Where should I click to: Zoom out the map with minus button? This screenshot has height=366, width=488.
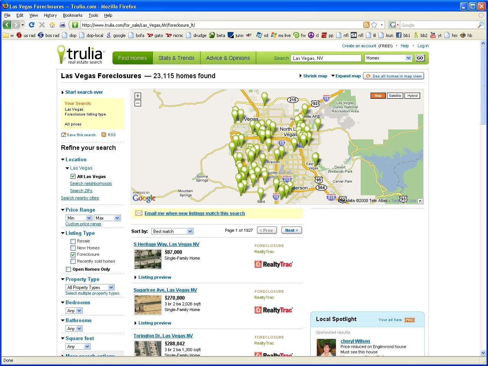point(138,103)
